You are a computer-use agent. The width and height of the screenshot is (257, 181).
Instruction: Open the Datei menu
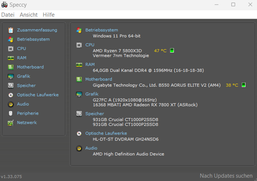pyautogui.click(x=8, y=15)
